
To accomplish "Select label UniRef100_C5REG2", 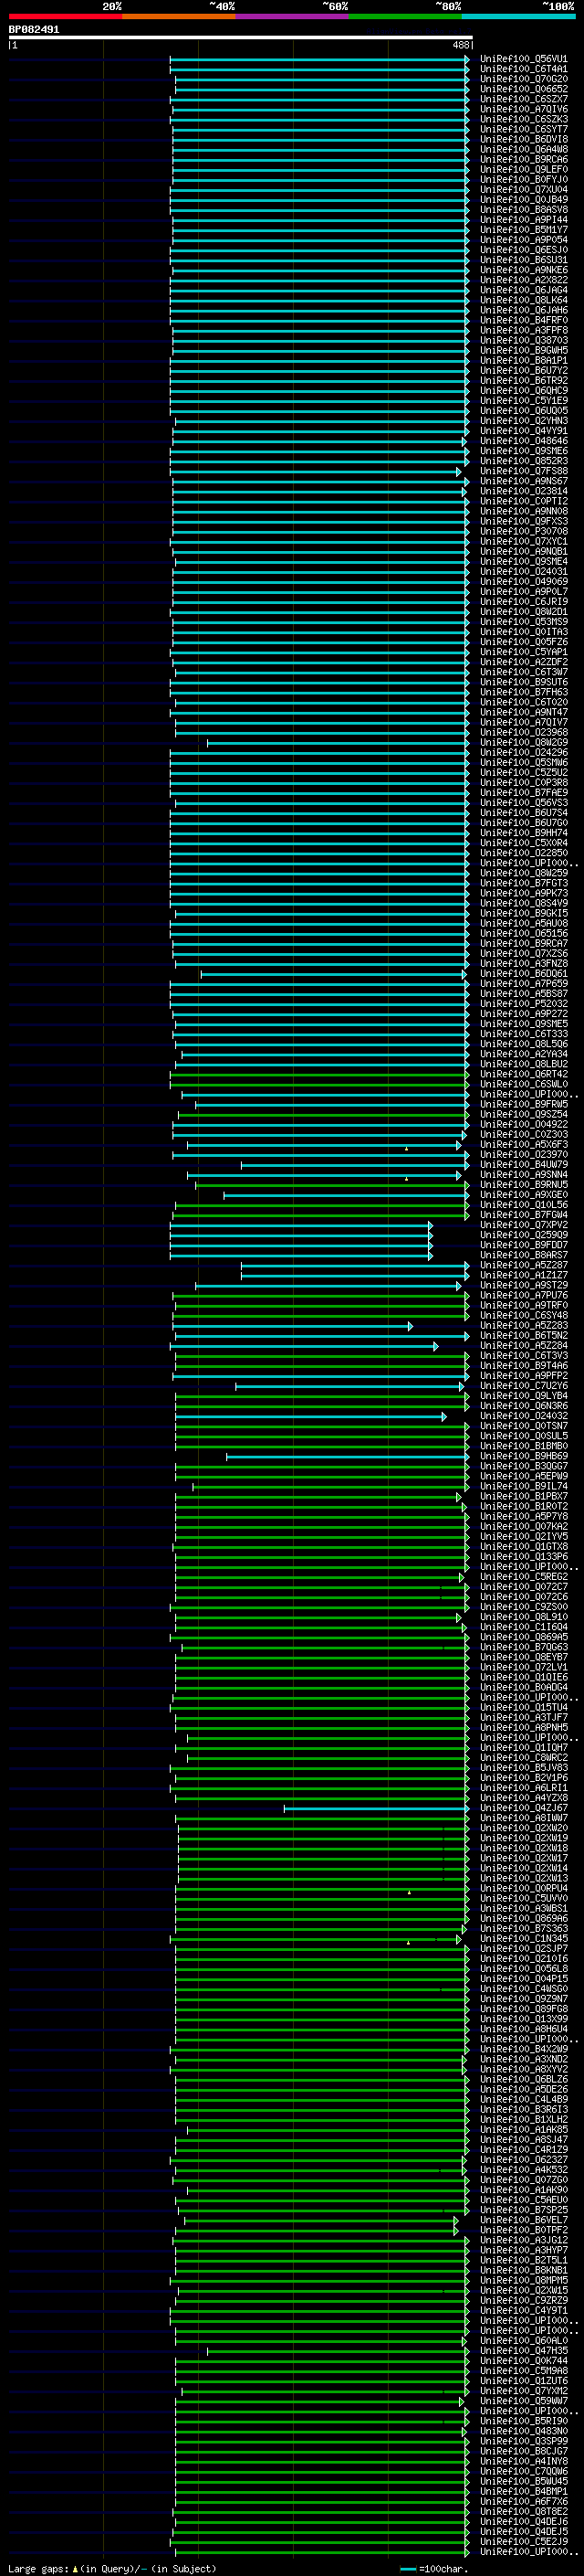I will point(523,1577).
